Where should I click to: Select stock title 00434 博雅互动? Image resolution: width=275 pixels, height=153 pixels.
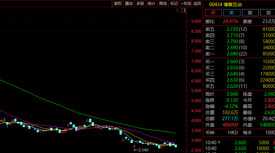point(225,5)
